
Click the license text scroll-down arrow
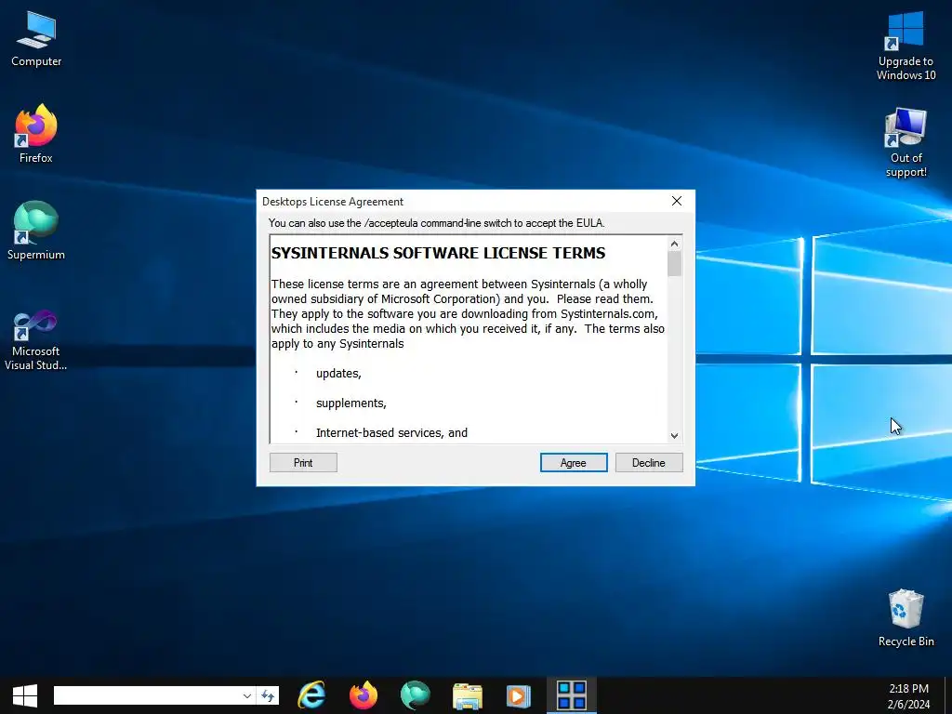[674, 435]
